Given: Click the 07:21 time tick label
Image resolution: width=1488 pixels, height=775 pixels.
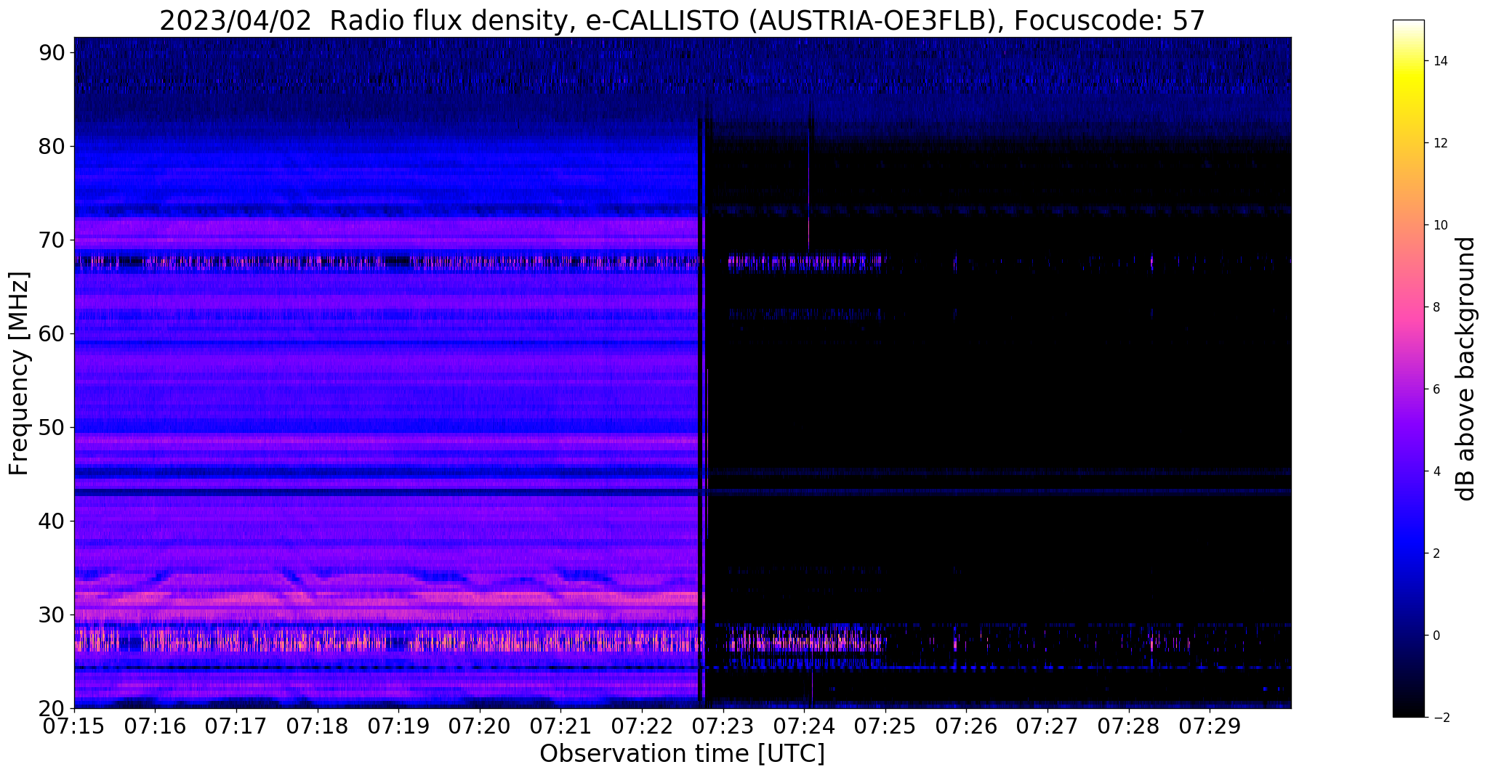Looking at the screenshot, I should click(560, 726).
